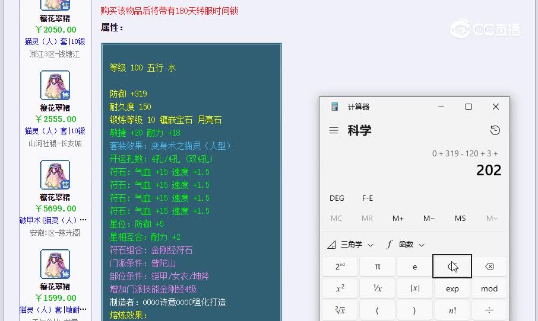The height and width of the screenshot is (321, 538).
Task: Click the 破甲术|猫灵（人） link
Action: point(53,220)
